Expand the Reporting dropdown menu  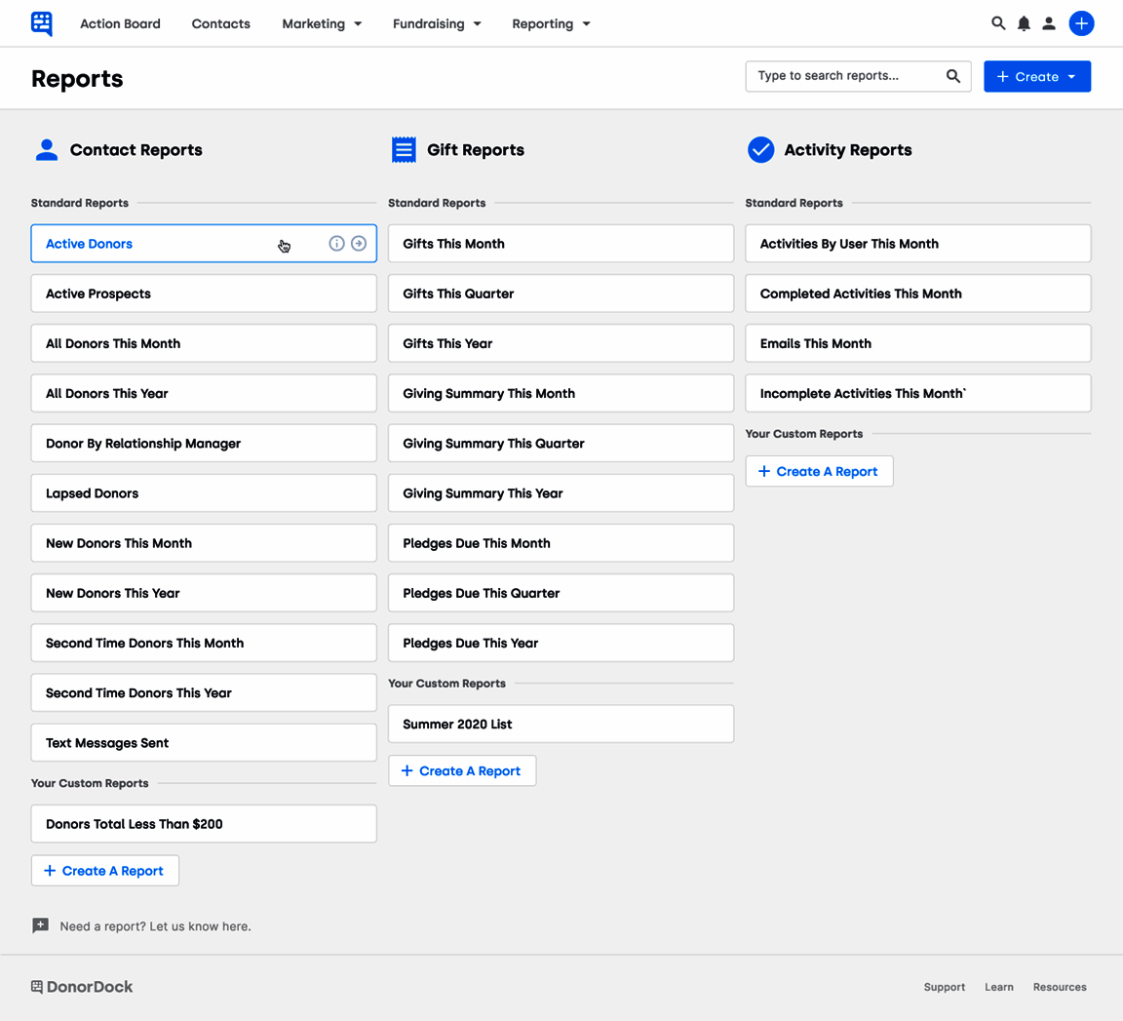[x=551, y=23]
